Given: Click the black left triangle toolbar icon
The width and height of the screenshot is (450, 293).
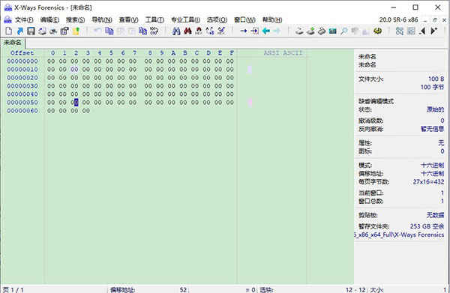Looking at the screenshot, I should pos(422,31).
